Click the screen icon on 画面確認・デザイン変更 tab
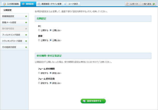This screenshot has width=158, height=110. 39,4
